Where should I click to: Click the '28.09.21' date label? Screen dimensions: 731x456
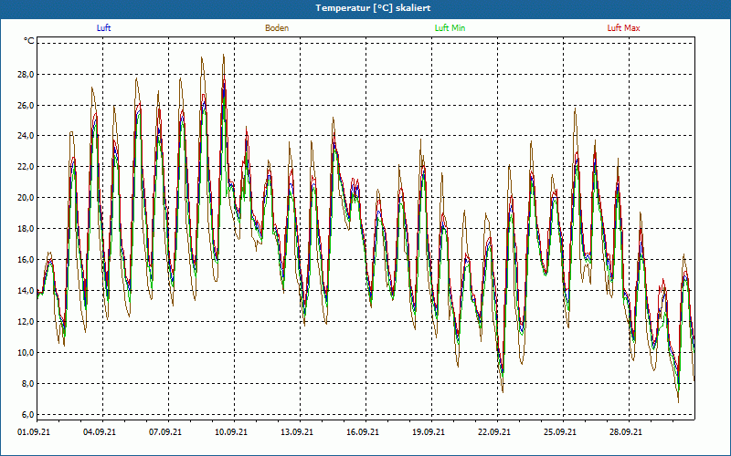pyautogui.click(x=626, y=432)
